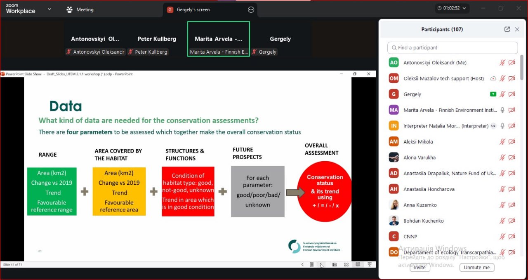Click the recording cloud icon beside Oleksii Muzalov

click(493, 78)
